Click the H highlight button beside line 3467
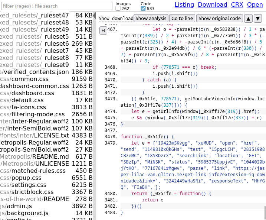266x220 pixels. pyautogui.click(x=103, y=30)
